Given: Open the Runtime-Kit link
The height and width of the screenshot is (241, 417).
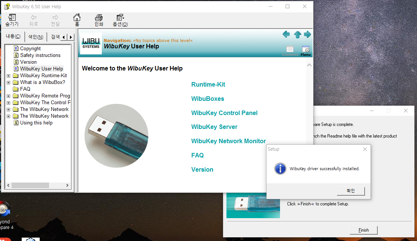Looking at the screenshot, I should pyautogui.click(x=208, y=84).
